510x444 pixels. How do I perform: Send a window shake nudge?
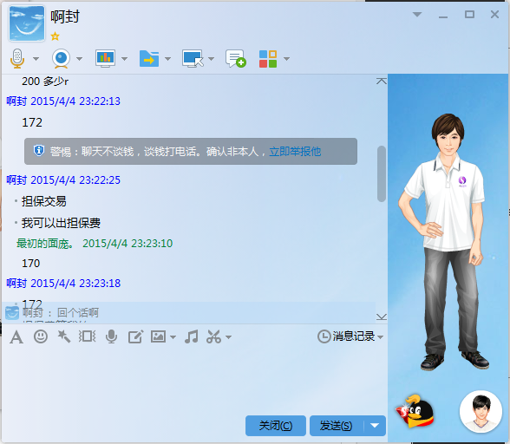[x=87, y=336]
